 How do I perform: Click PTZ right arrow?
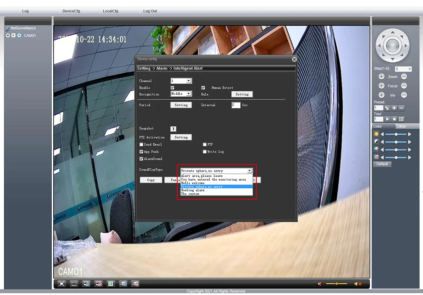(x=406, y=46)
